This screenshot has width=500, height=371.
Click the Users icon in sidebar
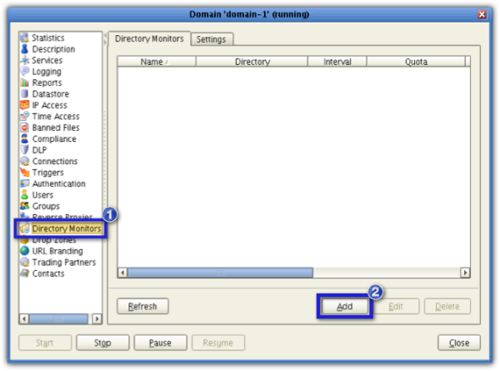(24, 195)
